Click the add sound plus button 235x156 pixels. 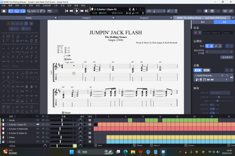pos(227,70)
